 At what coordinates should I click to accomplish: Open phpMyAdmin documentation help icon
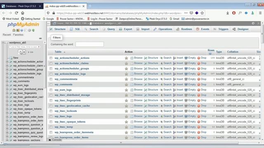click(22, 30)
